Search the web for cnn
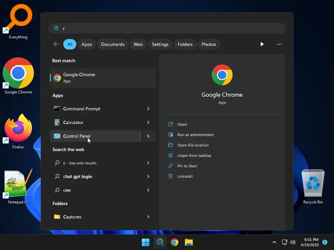 pos(95,190)
